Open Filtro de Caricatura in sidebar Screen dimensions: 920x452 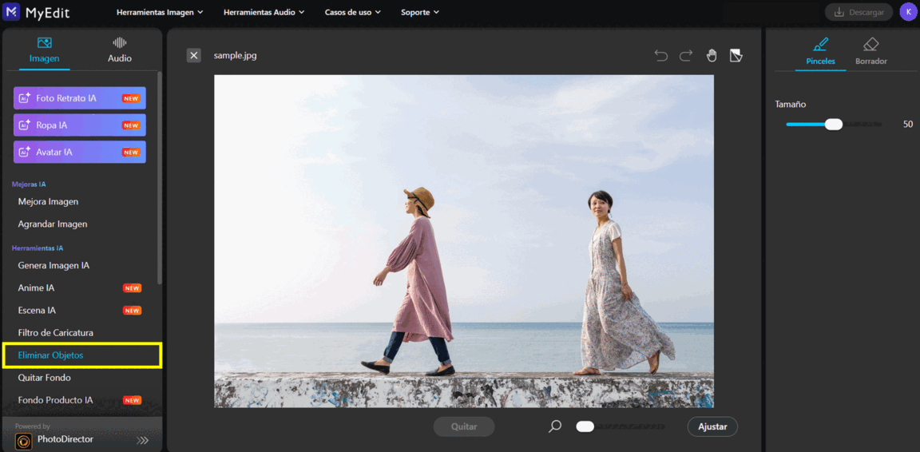pyautogui.click(x=56, y=333)
